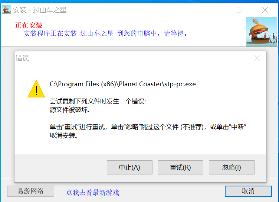Follow the 点我去看最新游戏 link
The width and height of the screenshot is (279, 202).
coord(92,193)
